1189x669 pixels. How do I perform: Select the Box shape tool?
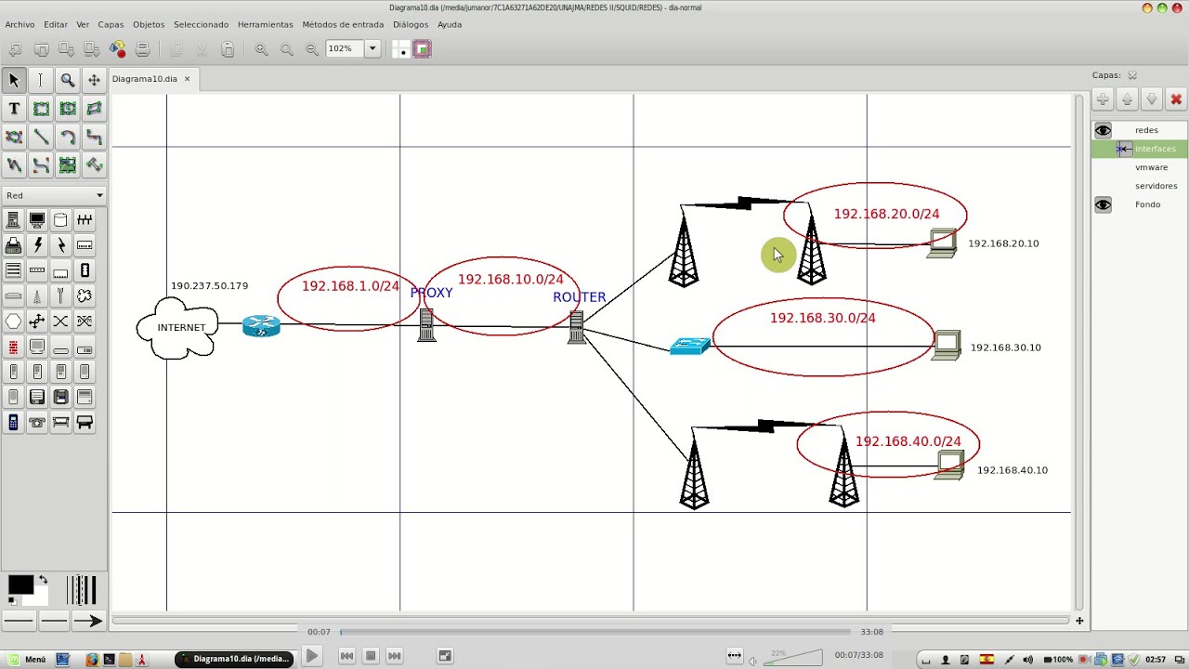tap(41, 109)
